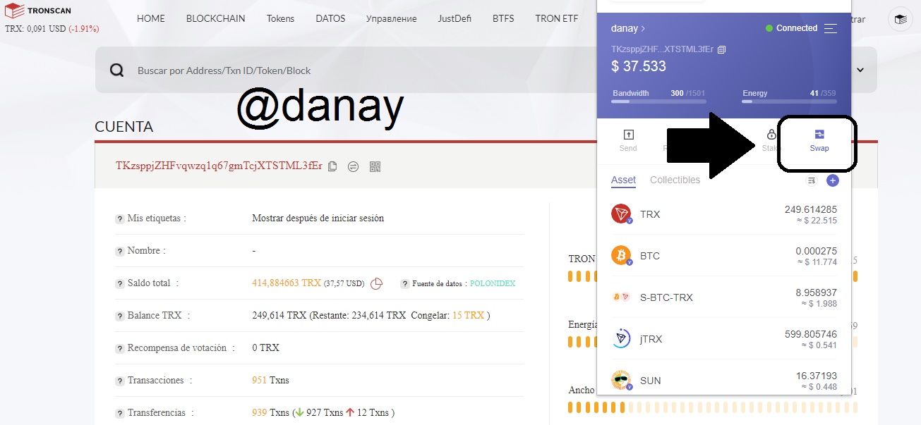This screenshot has height=425, width=921.
Task: Click the 414,884663 TRX total balance
Action: click(287, 283)
